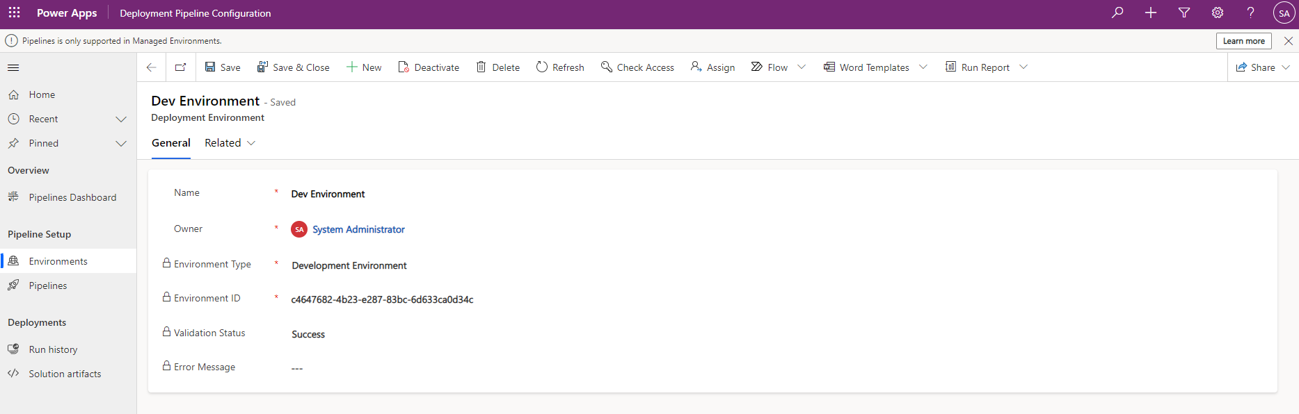
Task: Click the Solution artifacts code icon
Action: [x=13, y=373]
